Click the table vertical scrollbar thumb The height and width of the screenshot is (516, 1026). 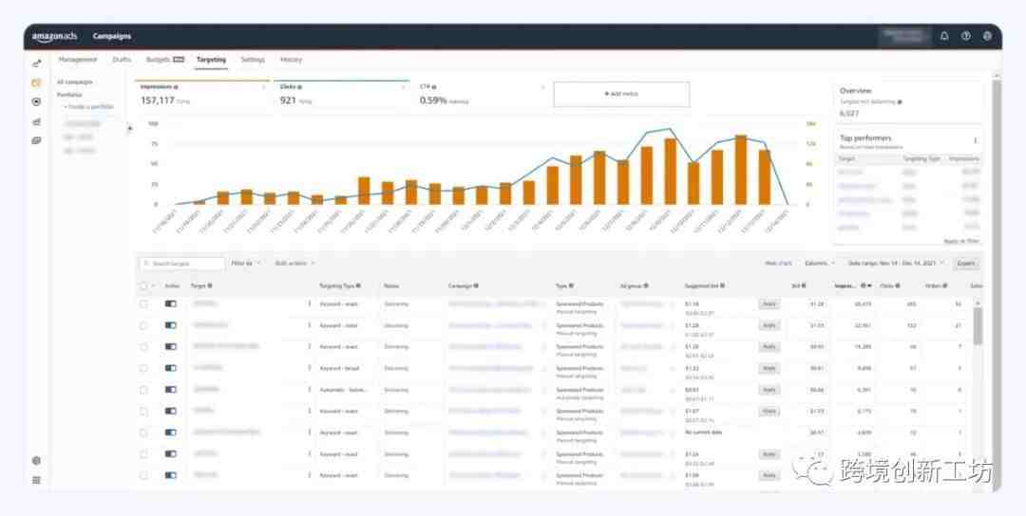[978, 325]
